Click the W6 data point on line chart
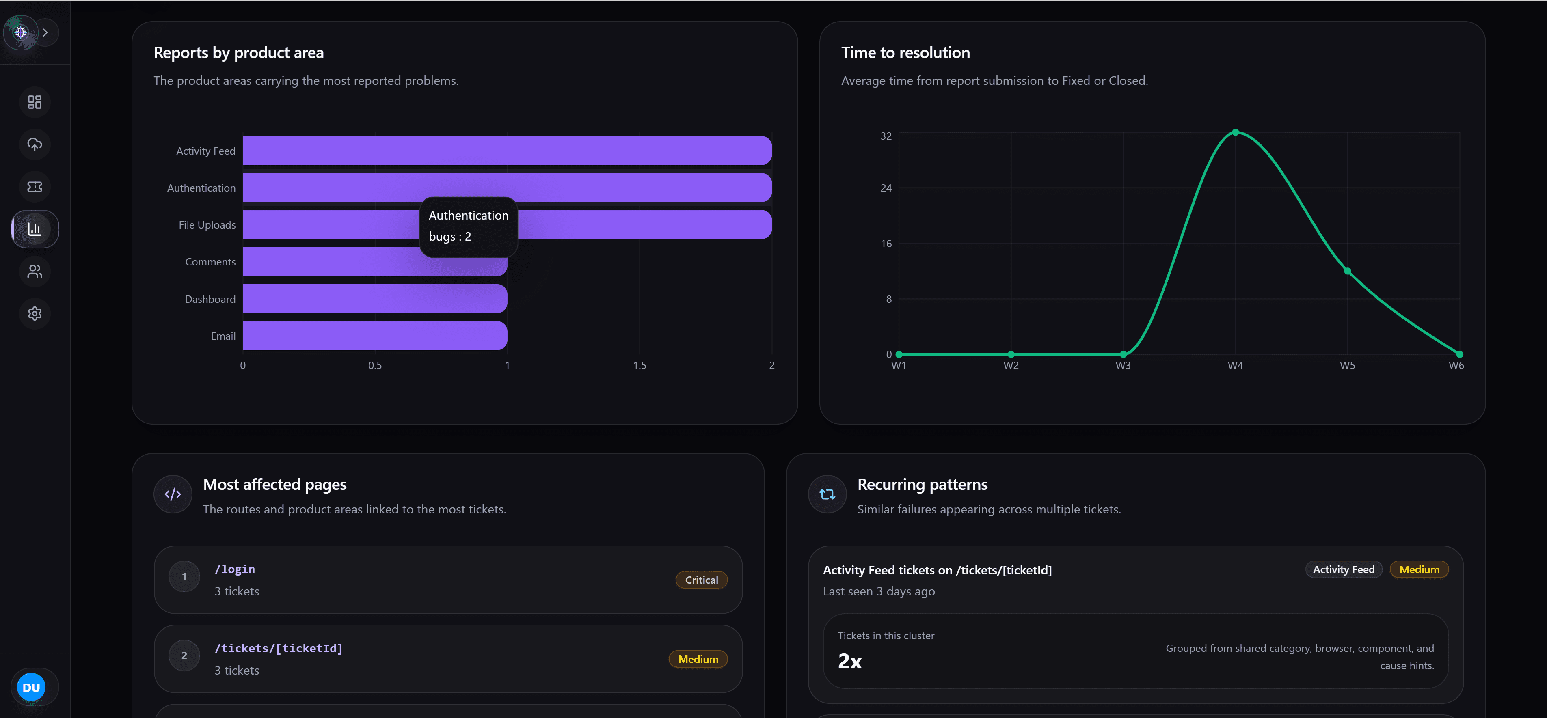Screen dimensions: 1547x718 click(x=1460, y=354)
